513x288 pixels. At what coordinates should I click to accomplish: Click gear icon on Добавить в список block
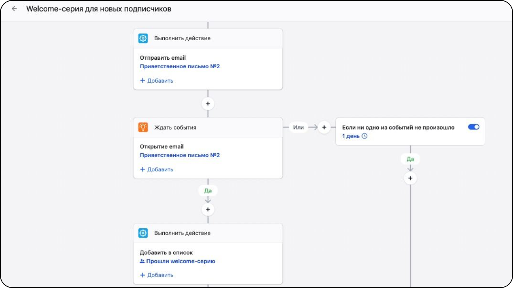tap(143, 233)
